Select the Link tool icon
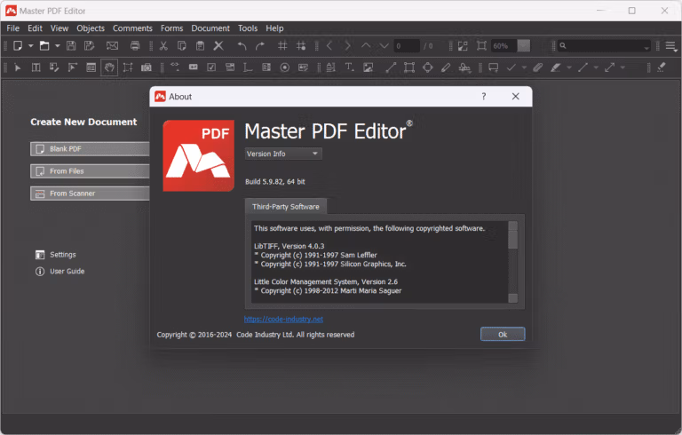This screenshot has width=682, height=435. [x=175, y=67]
